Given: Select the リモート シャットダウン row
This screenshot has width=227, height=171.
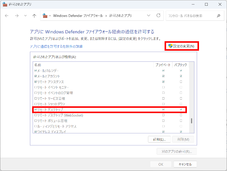Looking at the screenshot, I should 111,104.
